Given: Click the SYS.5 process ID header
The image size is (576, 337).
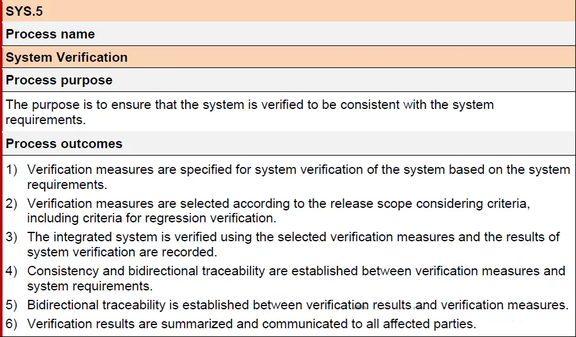Looking at the screenshot, I should pos(289,11).
